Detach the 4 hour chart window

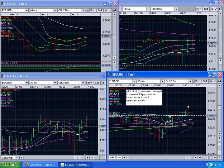[114, 10]
